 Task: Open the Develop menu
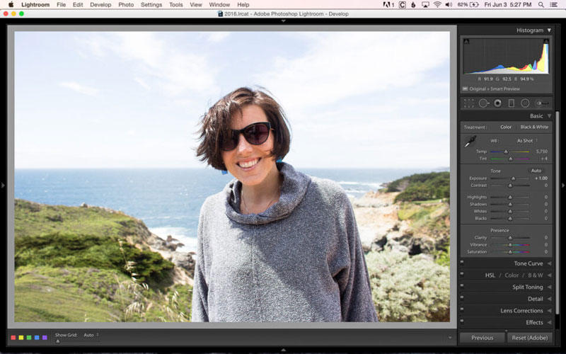coord(100,5)
